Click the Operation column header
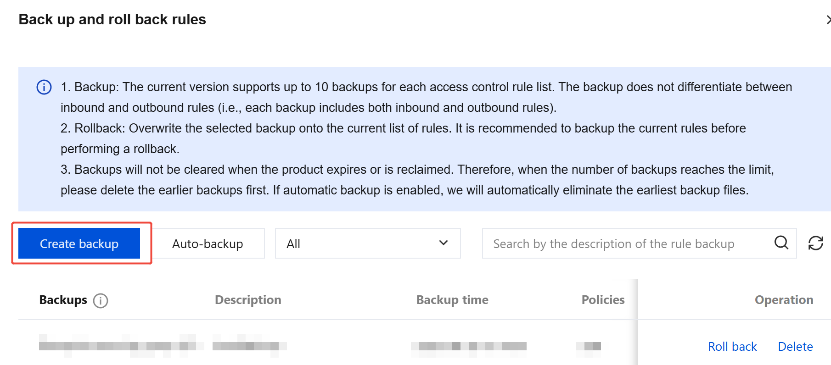Viewport: 831px width, 365px height. pos(784,300)
